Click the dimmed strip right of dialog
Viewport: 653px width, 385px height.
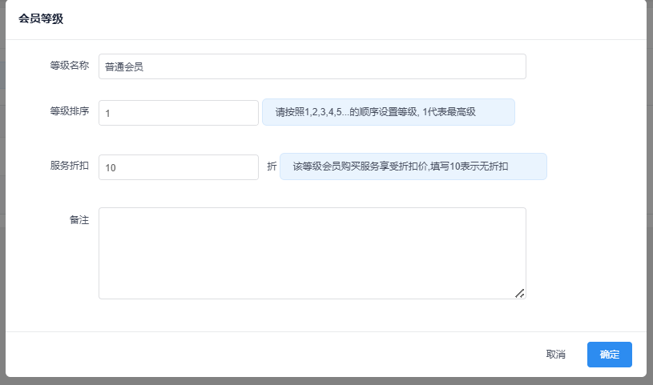coord(650,192)
